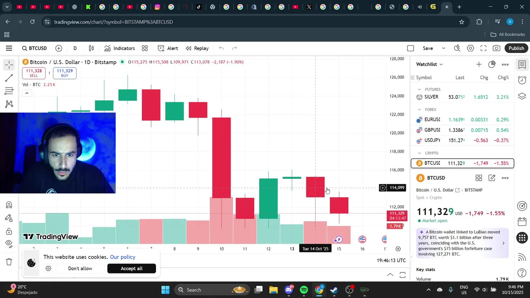Open the apps grid sidebar icon
530x298 pixels.
click(x=522, y=238)
